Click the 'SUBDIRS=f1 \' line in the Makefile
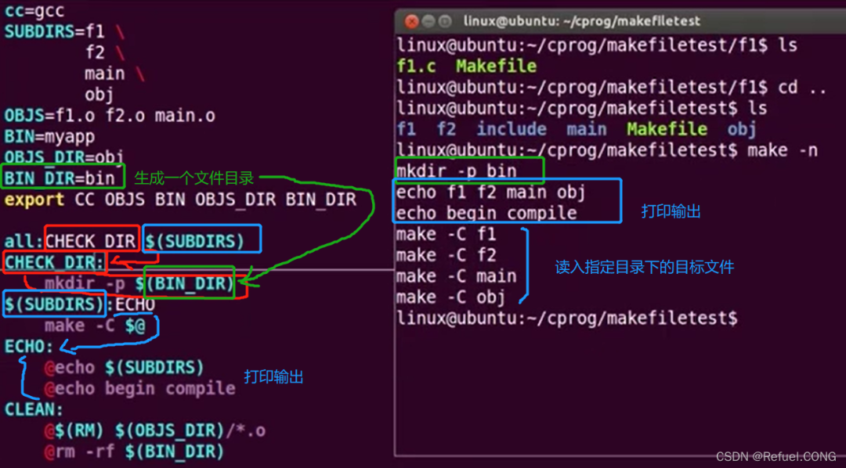Screen dimensions: 846x468 click(x=65, y=32)
